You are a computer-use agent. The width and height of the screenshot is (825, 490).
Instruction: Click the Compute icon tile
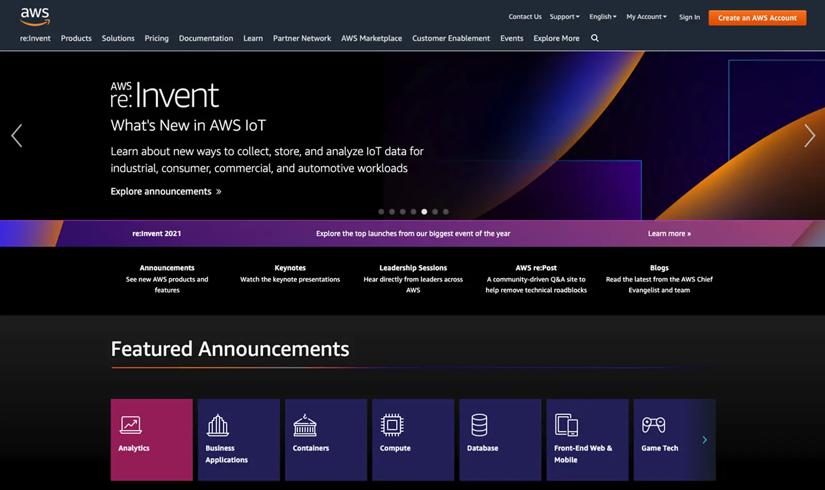click(x=413, y=439)
